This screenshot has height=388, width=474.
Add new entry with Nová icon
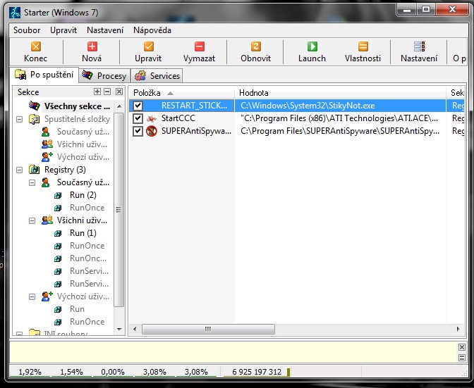92,46
